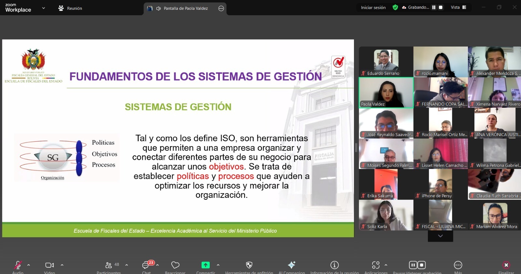
Task: Pause the recording from the top bar
Action: (434, 7)
